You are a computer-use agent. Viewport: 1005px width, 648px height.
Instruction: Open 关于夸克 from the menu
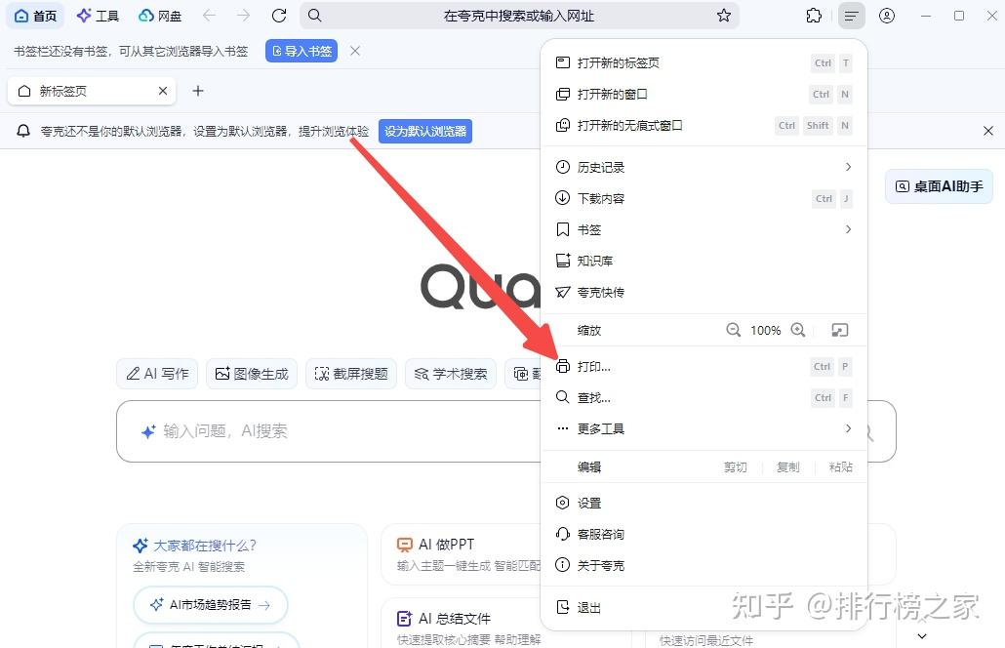(703, 565)
